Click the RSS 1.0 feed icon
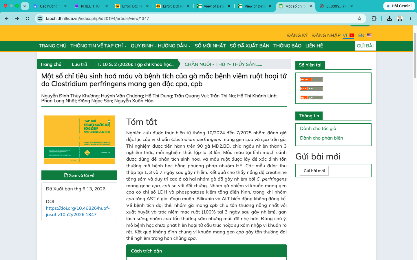The image size is (417, 260). tap(312, 98)
